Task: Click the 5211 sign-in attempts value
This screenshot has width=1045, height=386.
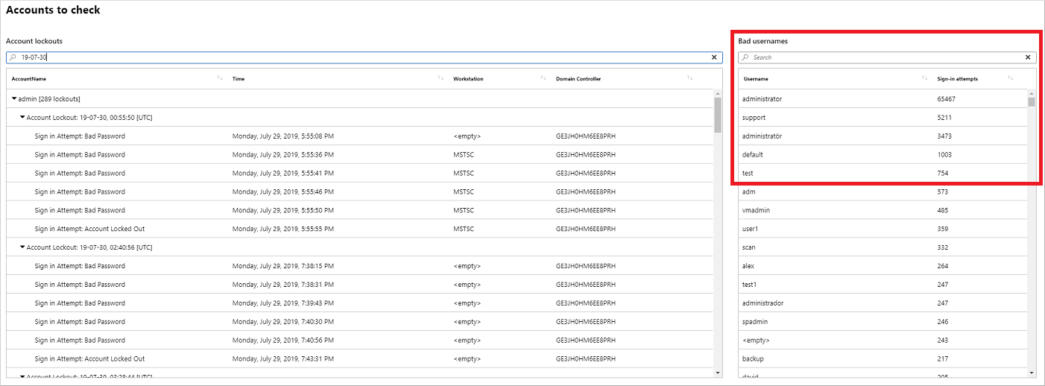Action: pos(944,117)
